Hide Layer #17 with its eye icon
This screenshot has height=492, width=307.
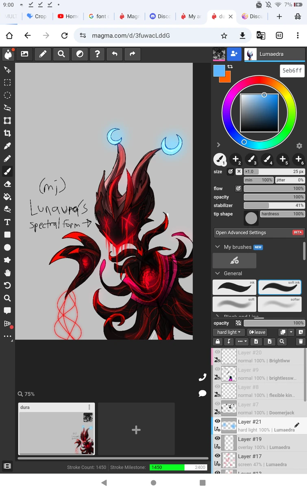click(x=218, y=456)
